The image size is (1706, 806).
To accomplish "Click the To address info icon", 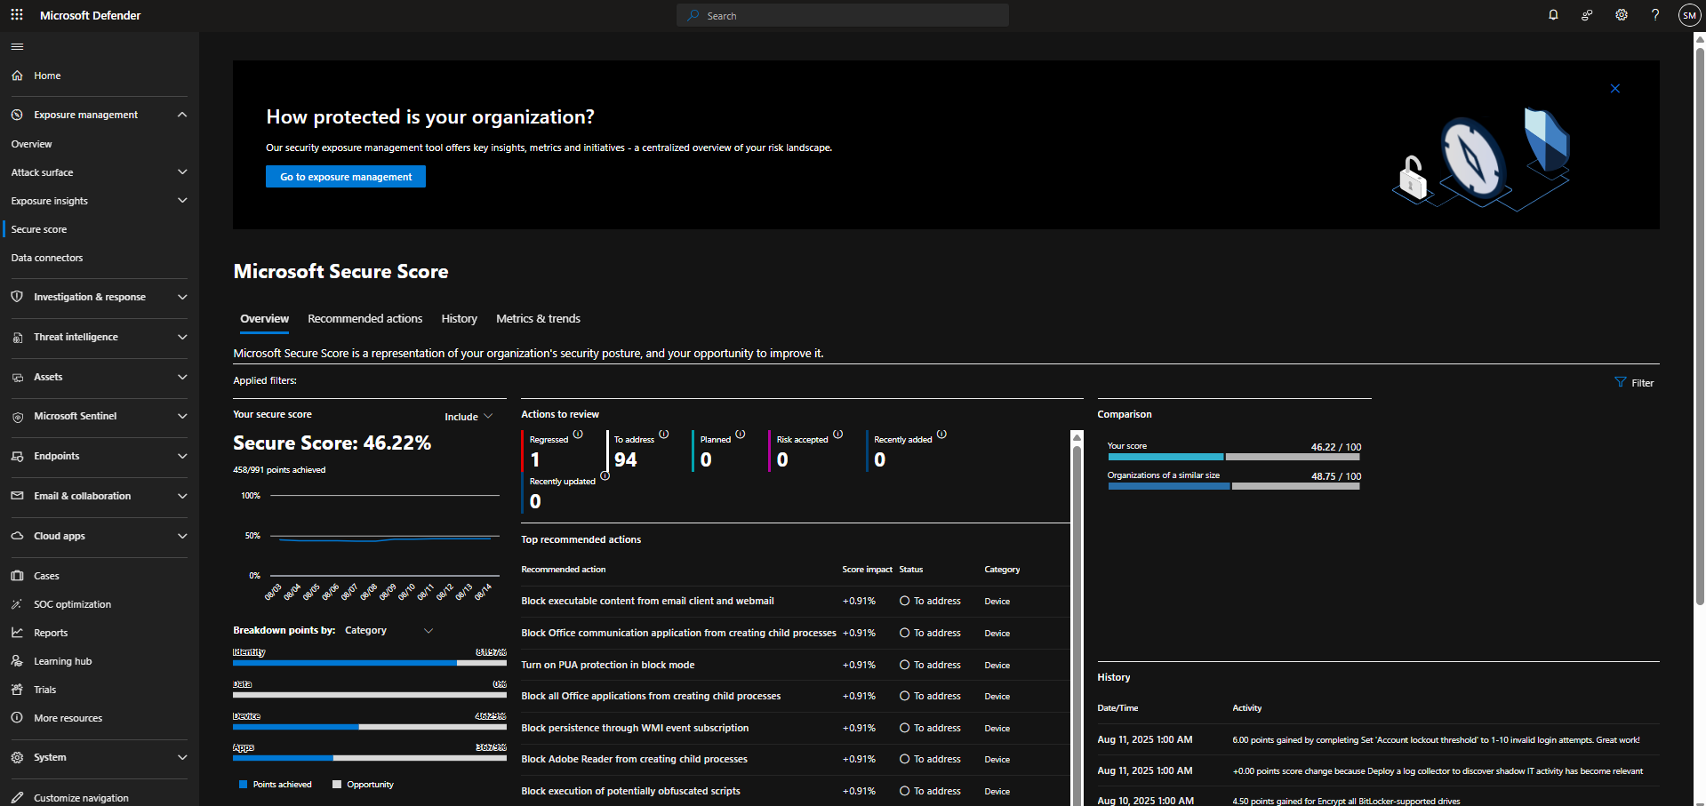I will pyautogui.click(x=664, y=435).
